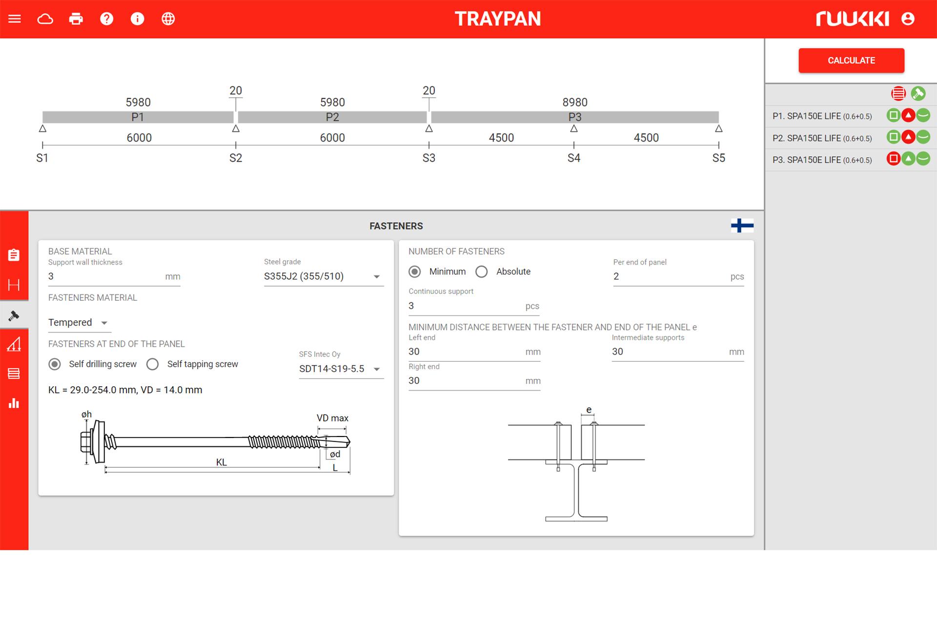Select the Minimum radio button
Viewport: 937px width, 625px height.
coord(415,271)
